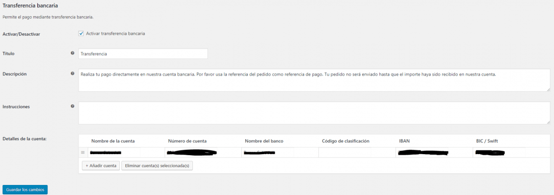Open help tip icon next to Título

(73, 53)
